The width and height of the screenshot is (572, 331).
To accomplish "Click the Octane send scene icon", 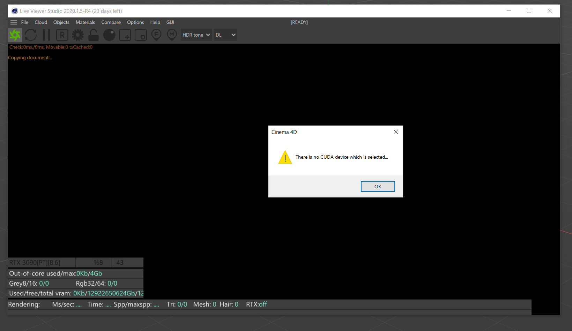I will (x=15, y=35).
